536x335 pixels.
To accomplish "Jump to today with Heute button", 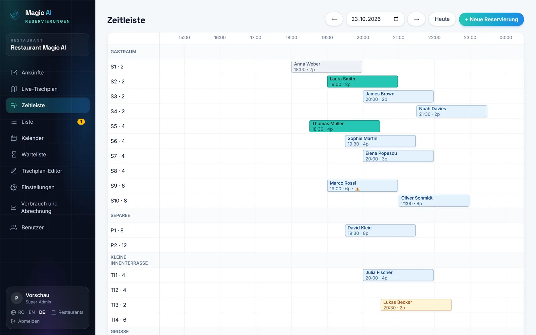I will click(442, 19).
